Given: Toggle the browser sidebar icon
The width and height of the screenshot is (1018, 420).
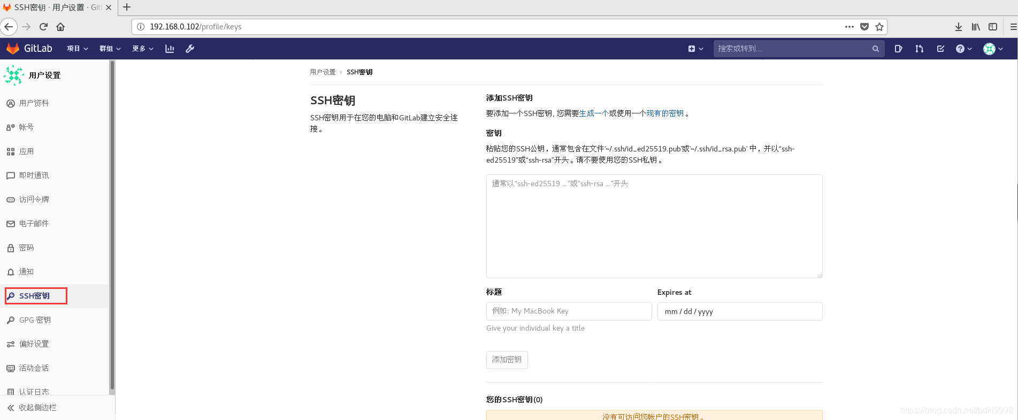Looking at the screenshot, I should pos(993,27).
